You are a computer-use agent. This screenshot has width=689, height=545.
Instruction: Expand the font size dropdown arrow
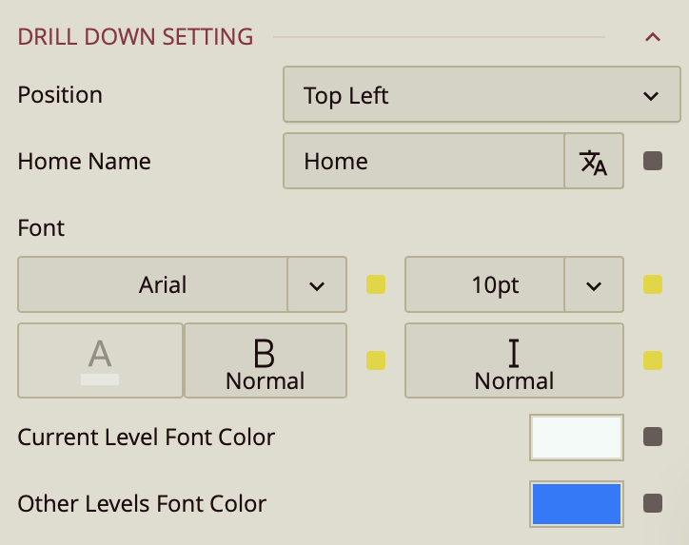click(x=594, y=285)
